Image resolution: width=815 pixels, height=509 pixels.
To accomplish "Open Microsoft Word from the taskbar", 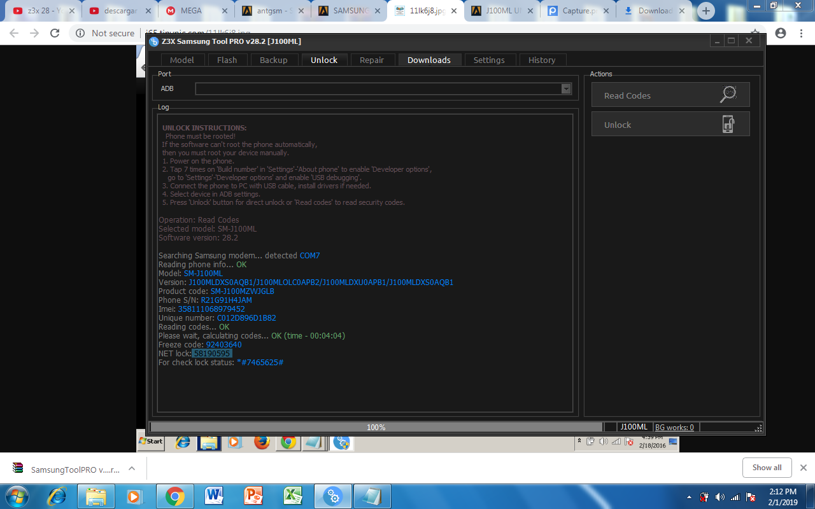I will (x=214, y=496).
